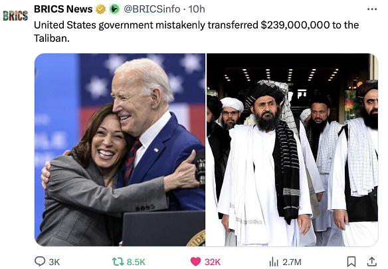Click the gold verified checkmark badge

tap(101, 9)
